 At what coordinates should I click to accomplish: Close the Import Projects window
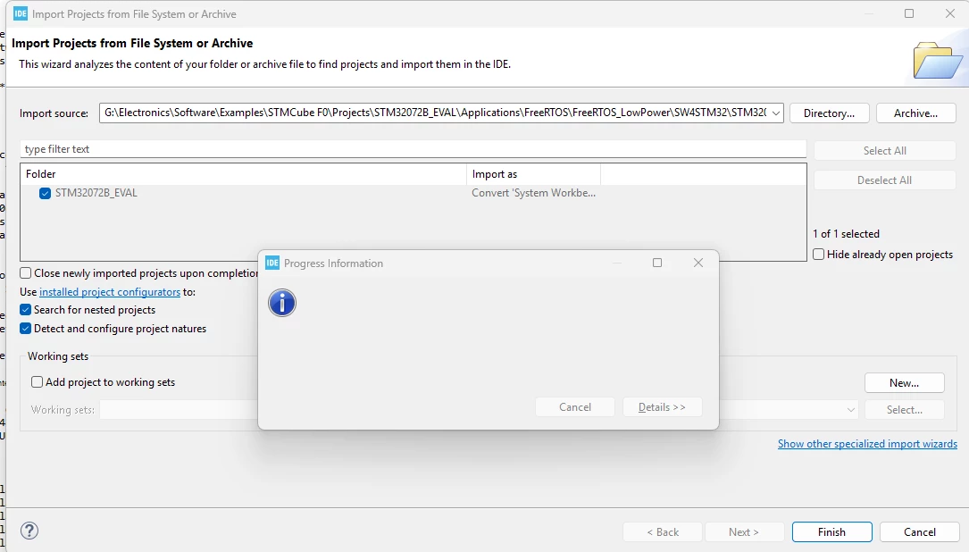tap(950, 13)
